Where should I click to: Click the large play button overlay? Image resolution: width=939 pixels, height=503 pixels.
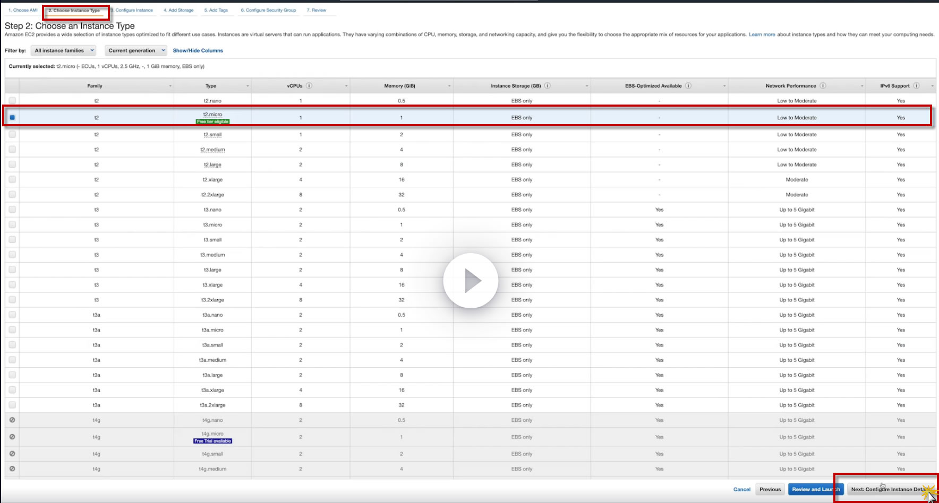[471, 281]
